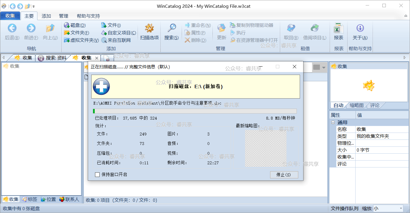Choose 来自互联网 globe item
The width and height of the screenshot is (410, 213).
pyautogui.click(x=116, y=40)
